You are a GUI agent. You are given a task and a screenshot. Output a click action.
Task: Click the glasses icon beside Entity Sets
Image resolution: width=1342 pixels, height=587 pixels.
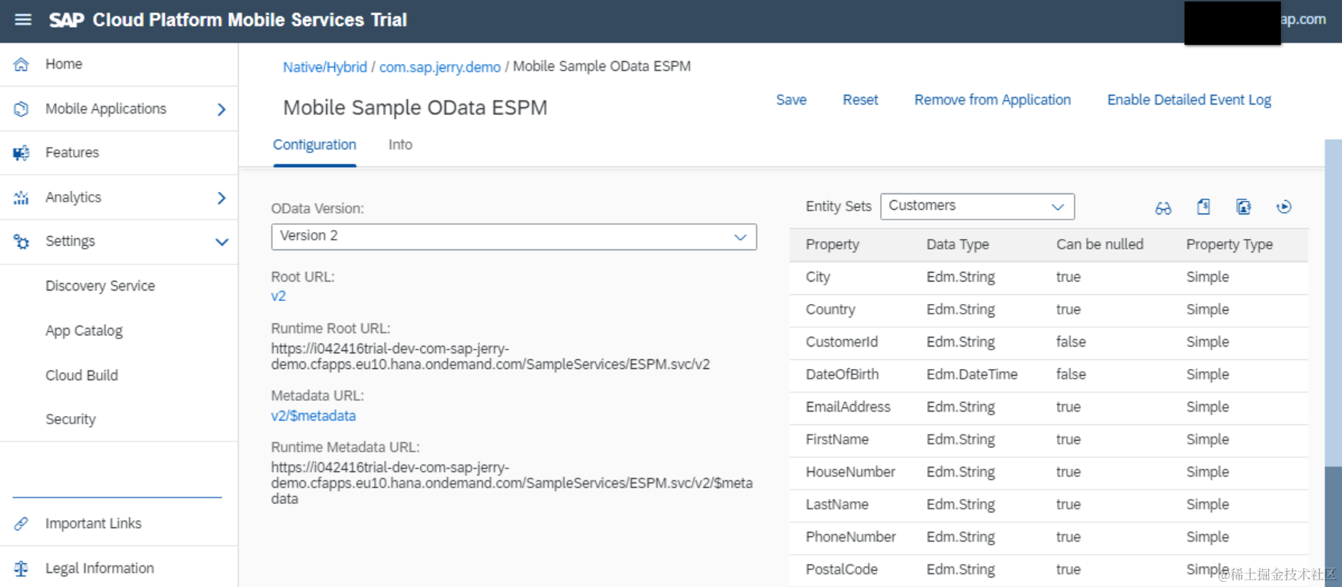pos(1163,208)
